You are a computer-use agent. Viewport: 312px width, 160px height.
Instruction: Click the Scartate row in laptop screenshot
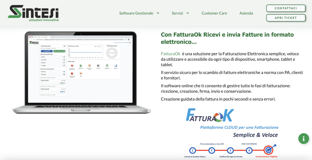point(53,63)
